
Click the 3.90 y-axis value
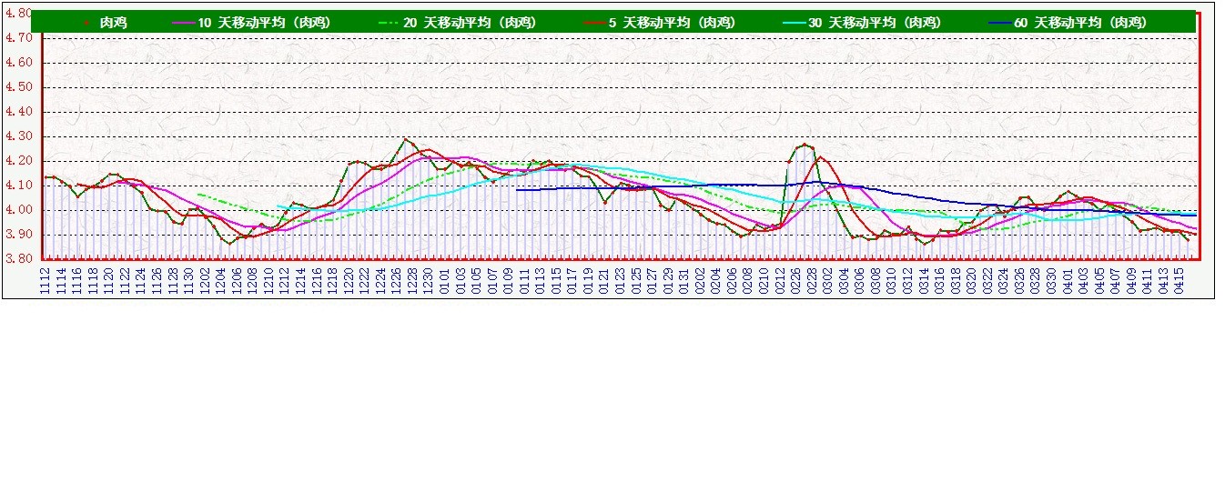pyautogui.click(x=20, y=235)
